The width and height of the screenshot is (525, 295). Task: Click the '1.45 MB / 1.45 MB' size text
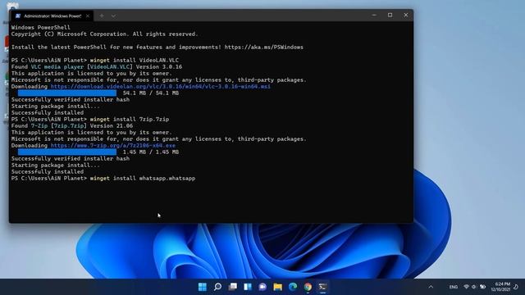pos(151,152)
